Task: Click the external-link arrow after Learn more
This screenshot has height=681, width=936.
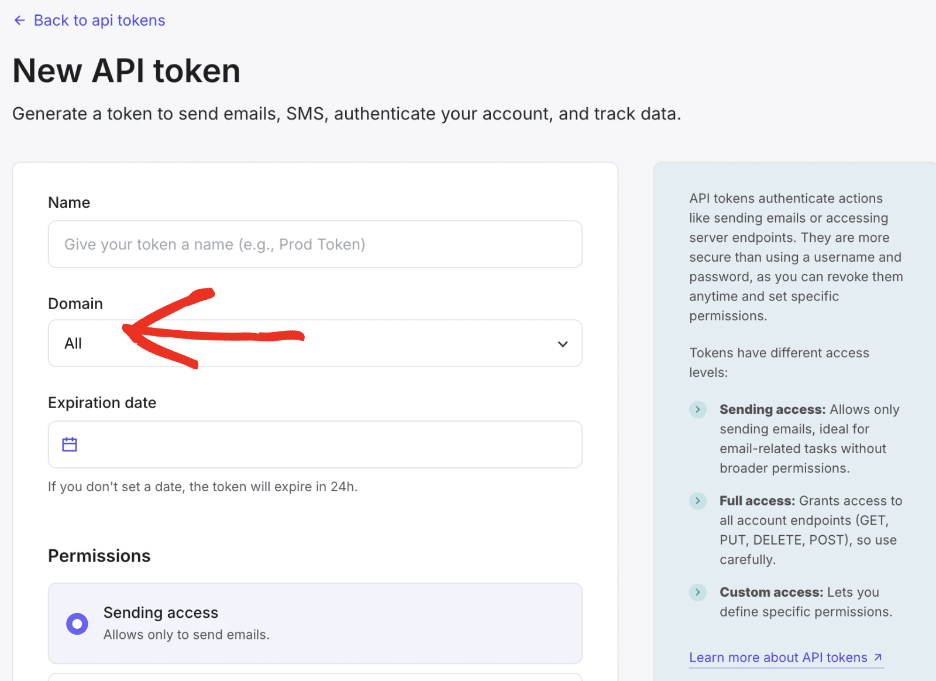Action: [878, 657]
